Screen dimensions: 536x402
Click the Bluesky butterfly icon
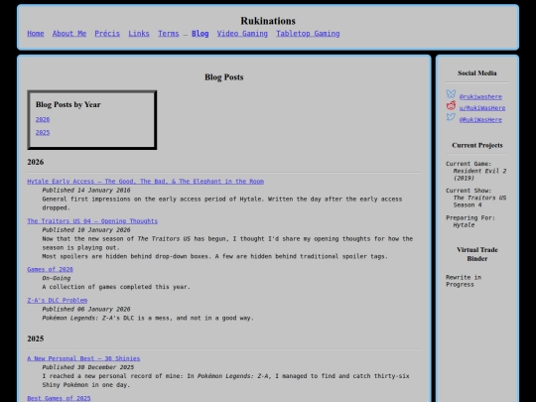coord(451,93)
